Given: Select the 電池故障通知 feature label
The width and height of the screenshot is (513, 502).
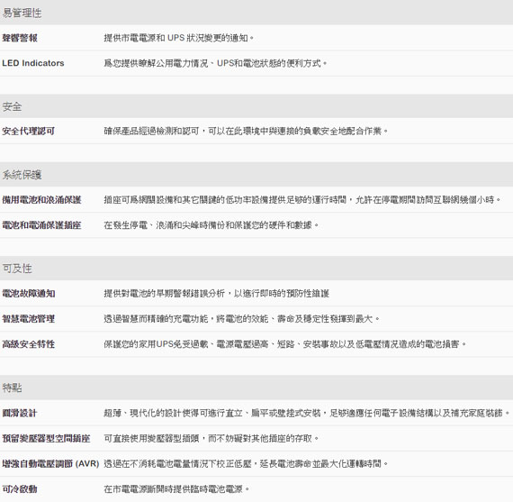Looking at the screenshot, I should click(x=29, y=293).
